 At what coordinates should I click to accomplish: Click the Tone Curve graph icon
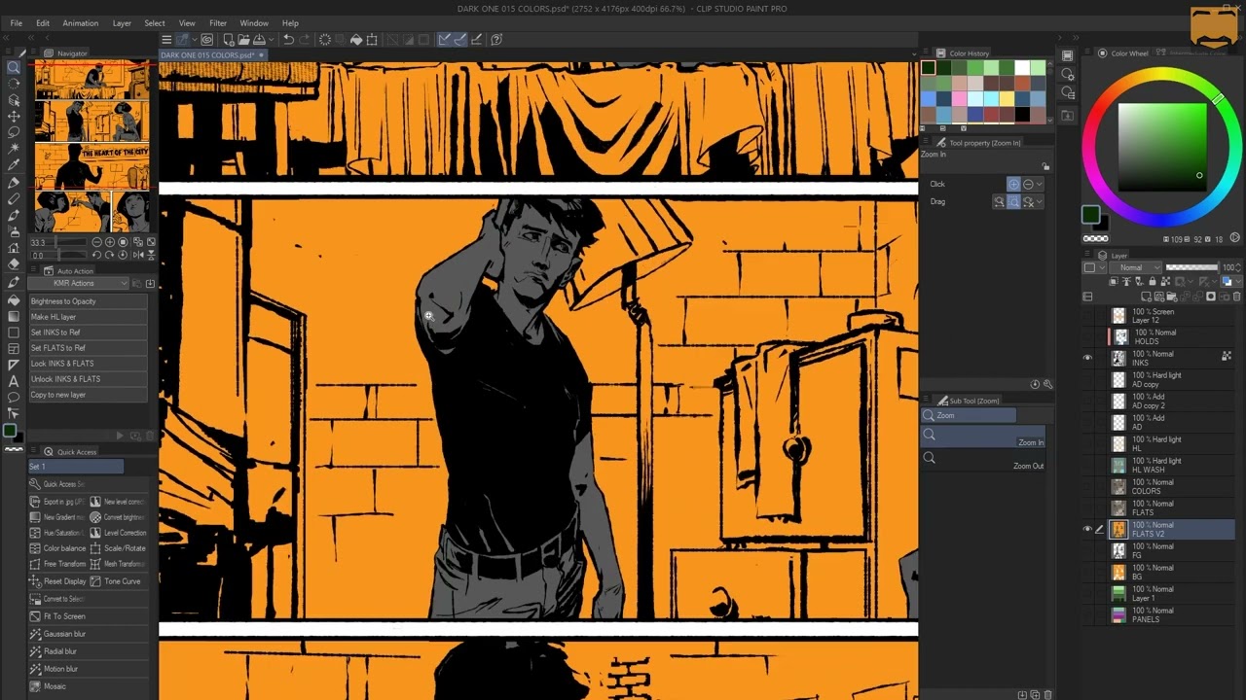pos(95,581)
